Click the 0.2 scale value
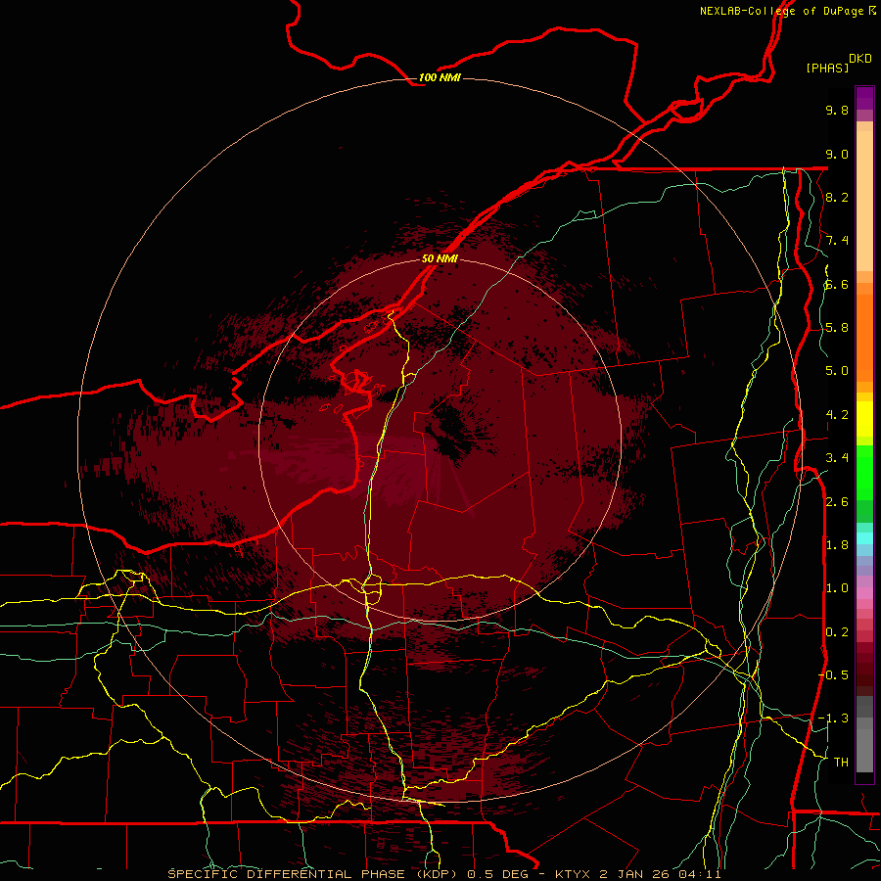The width and height of the screenshot is (881, 881). (837, 632)
